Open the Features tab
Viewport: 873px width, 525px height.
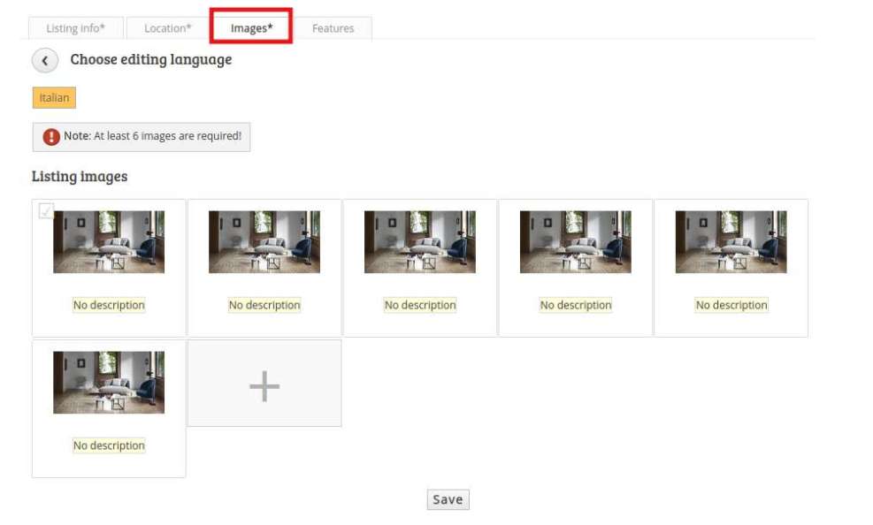[x=333, y=28]
